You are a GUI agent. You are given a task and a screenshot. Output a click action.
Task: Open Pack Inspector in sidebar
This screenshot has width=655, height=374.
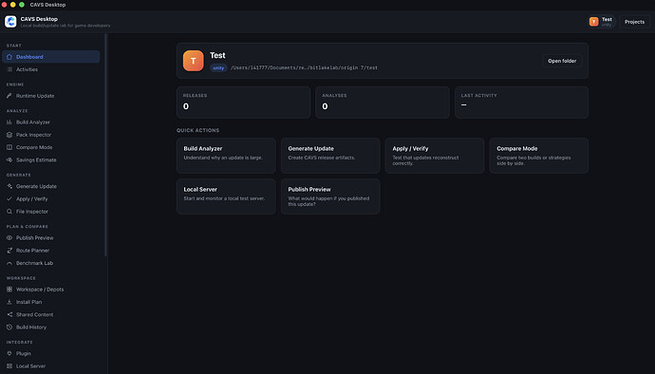click(51, 135)
